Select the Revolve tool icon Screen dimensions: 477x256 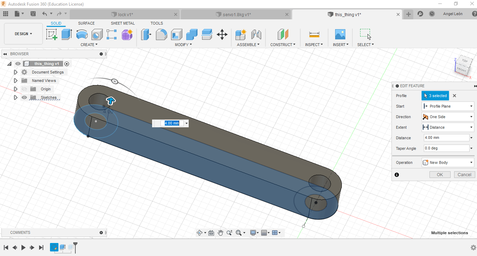82,34
